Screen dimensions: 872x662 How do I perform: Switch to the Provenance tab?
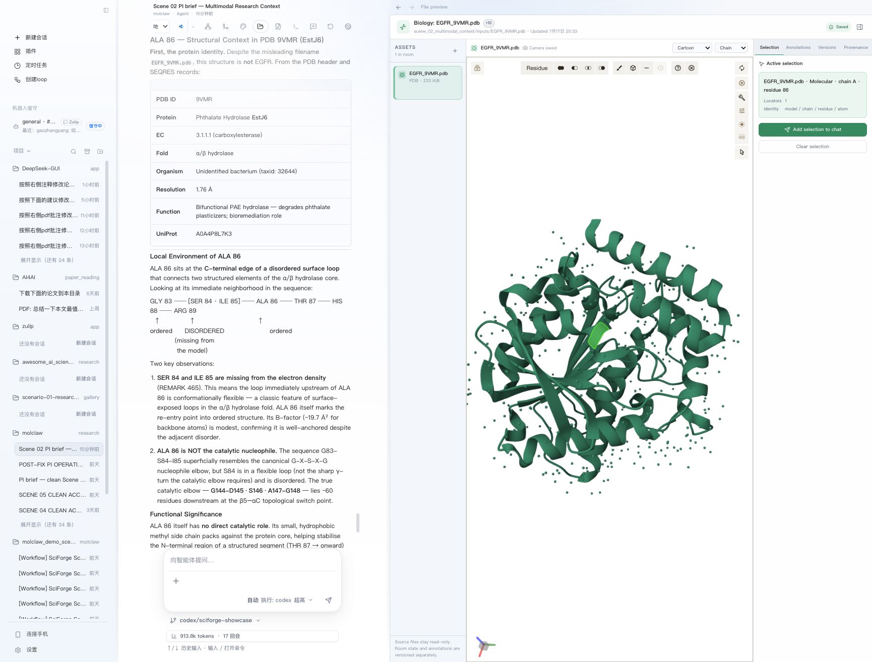click(x=855, y=47)
